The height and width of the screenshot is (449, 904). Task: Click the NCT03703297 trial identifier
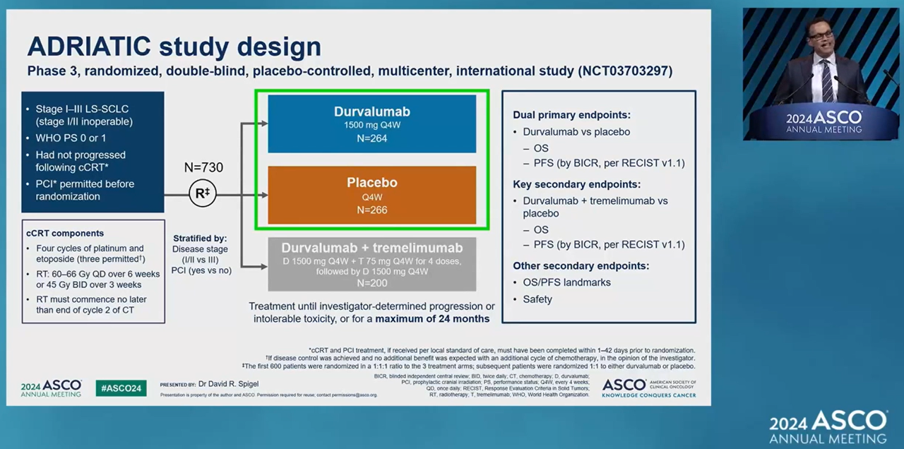click(x=624, y=71)
